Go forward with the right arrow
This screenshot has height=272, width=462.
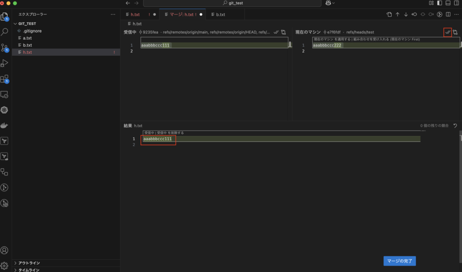pyautogui.click(x=136, y=3)
